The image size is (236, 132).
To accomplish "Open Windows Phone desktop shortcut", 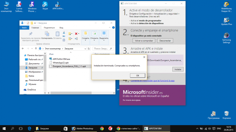I will (x=32, y=7).
